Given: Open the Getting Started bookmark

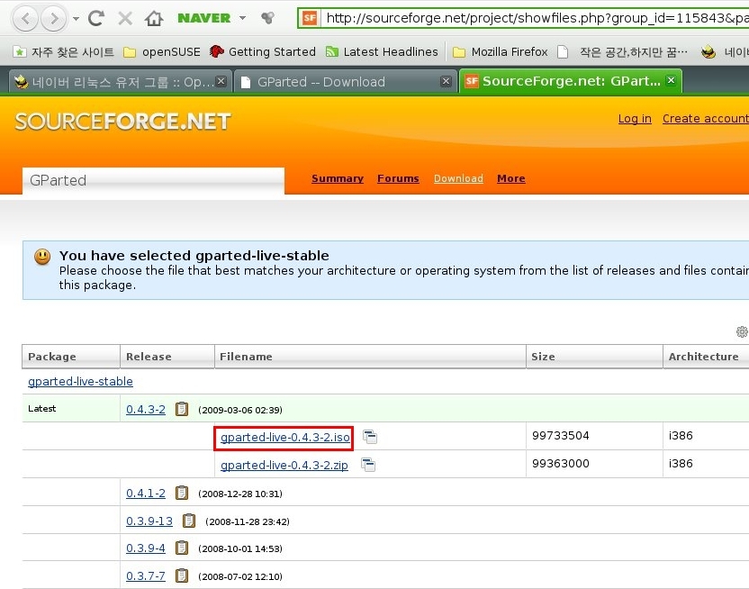Looking at the screenshot, I should (x=263, y=51).
